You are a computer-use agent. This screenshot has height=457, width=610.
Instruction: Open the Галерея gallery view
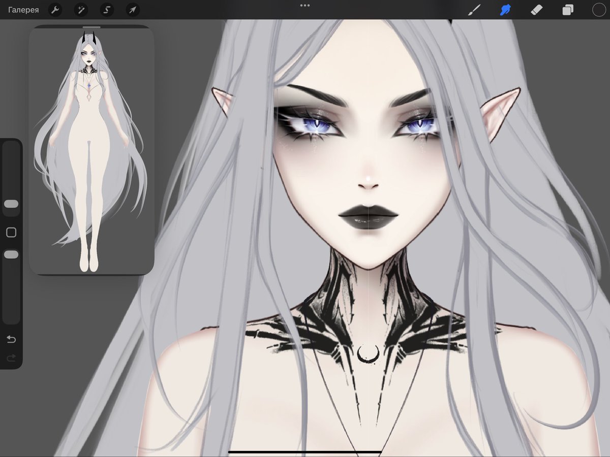pyautogui.click(x=23, y=10)
